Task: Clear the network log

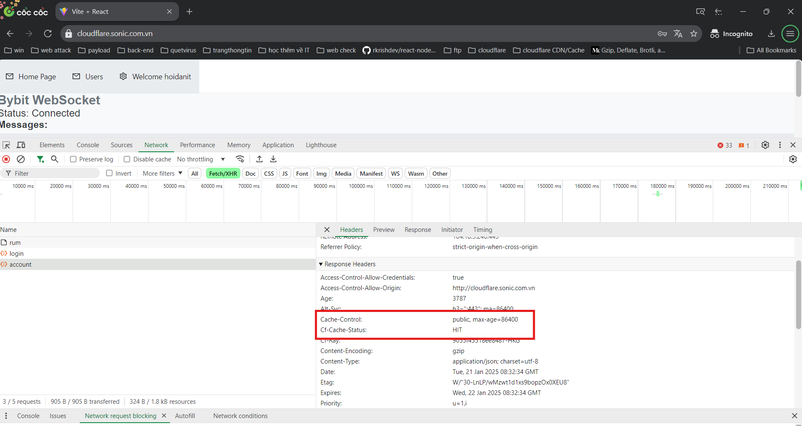Action: click(x=21, y=159)
